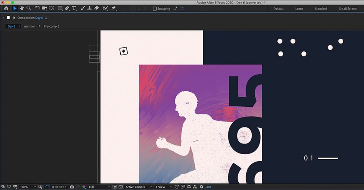364x190 pixels.
Task: Take a snapshot with the camera icon
Action: point(72,187)
